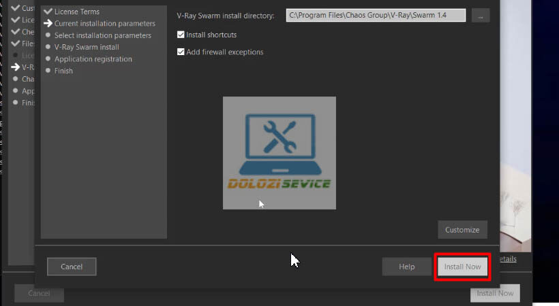The image size is (559, 306).
Task: Select the Current installation parameters step
Action: 104,24
